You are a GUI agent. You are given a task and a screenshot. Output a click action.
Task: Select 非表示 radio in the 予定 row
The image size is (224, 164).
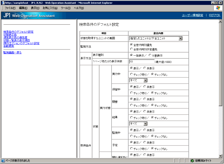coord(145,142)
